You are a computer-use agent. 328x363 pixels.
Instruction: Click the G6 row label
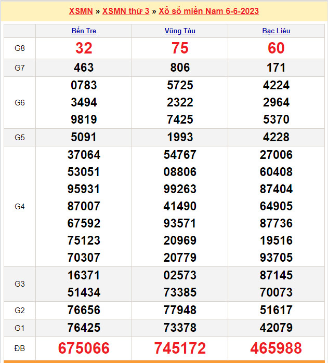[x=20, y=103]
